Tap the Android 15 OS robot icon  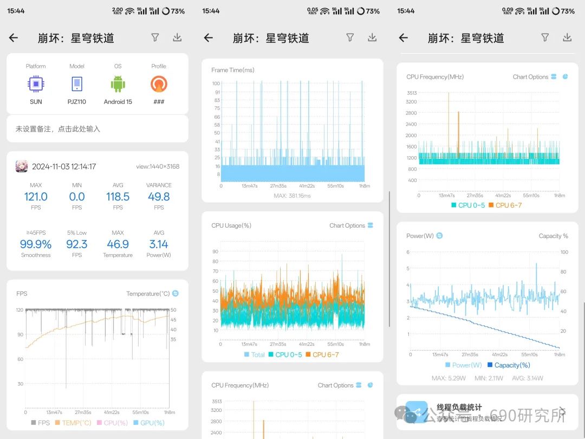coord(118,84)
